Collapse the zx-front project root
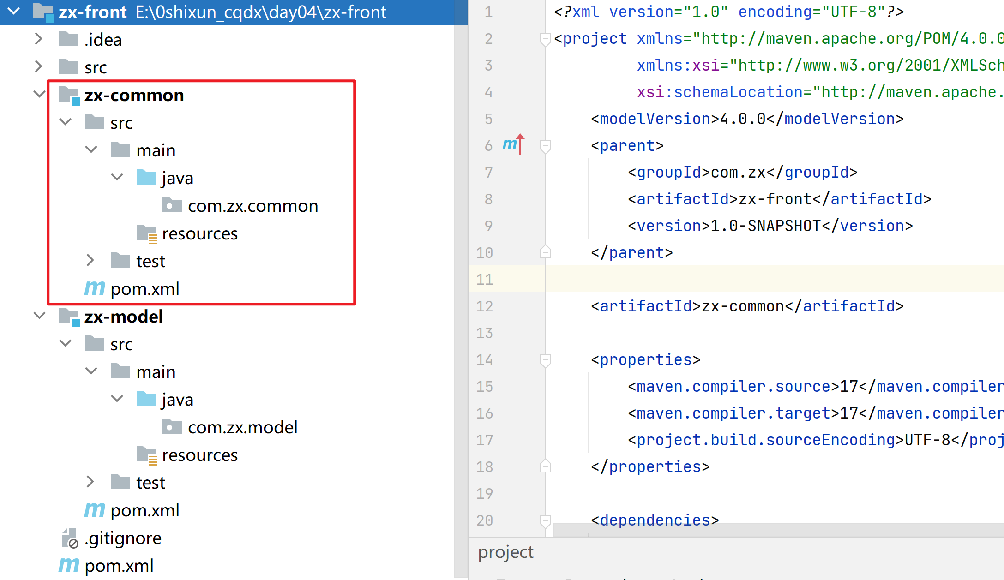This screenshot has height=580, width=1004. tap(14, 11)
